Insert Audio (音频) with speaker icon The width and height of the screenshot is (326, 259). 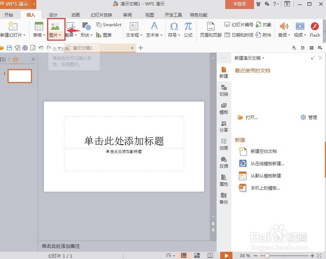[284, 26]
